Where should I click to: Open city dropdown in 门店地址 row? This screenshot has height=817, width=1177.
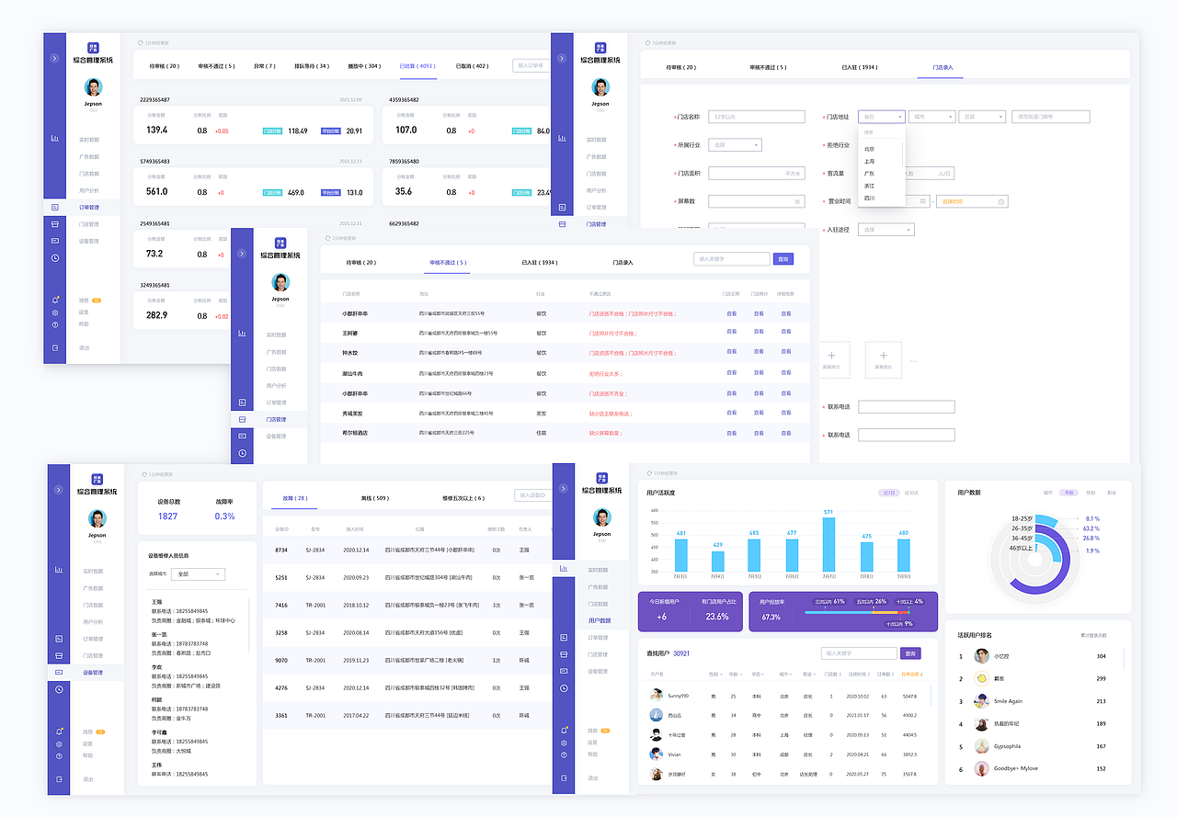(x=931, y=117)
